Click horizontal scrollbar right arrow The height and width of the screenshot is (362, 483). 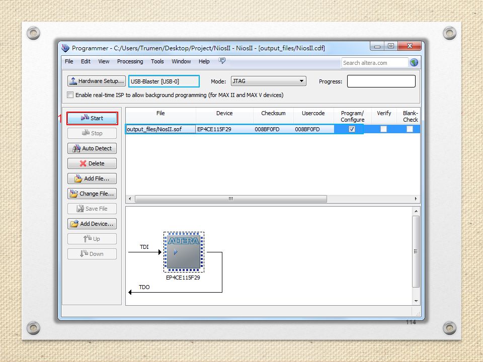coord(416,199)
